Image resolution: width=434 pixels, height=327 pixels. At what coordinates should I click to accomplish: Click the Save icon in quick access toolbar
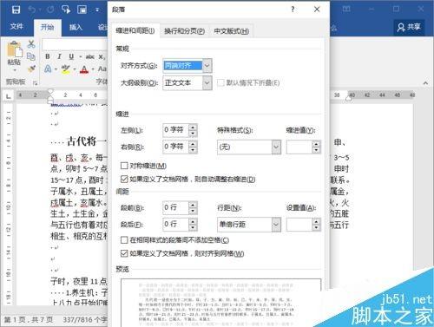[16, 10]
